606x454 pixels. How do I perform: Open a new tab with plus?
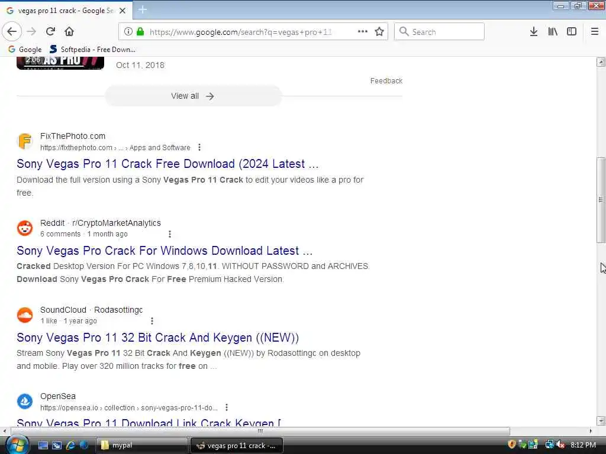click(x=143, y=9)
